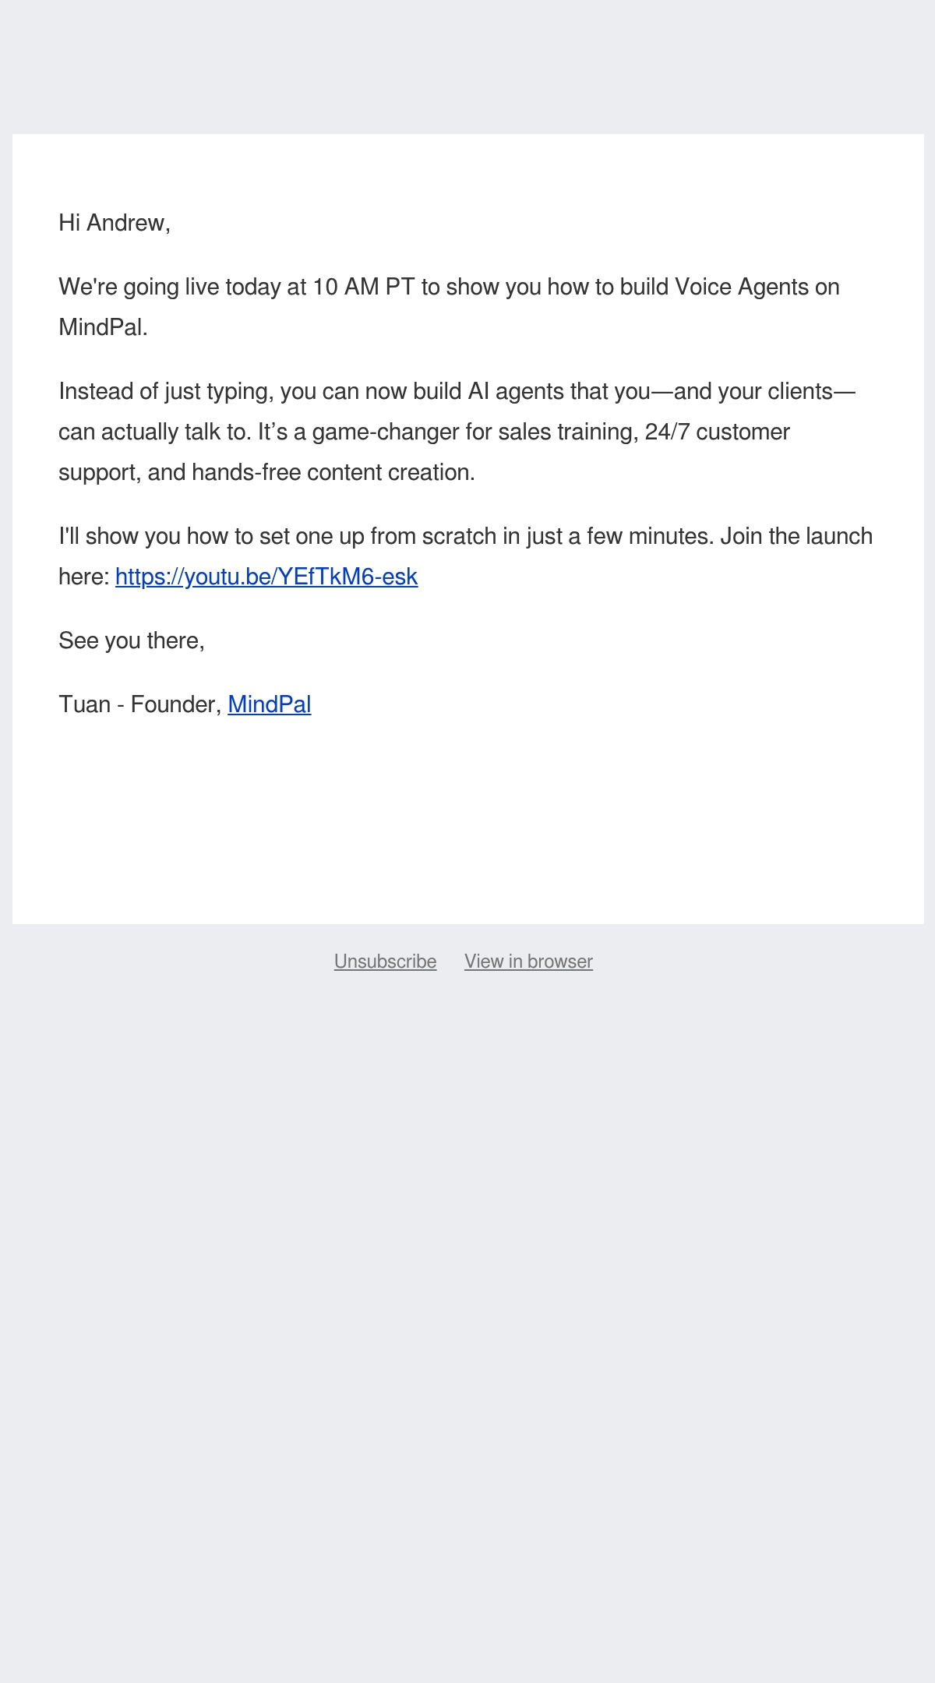Click the '10 AM PT' time text
Screen dimensions: 935x1683
[x=364, y=287]
